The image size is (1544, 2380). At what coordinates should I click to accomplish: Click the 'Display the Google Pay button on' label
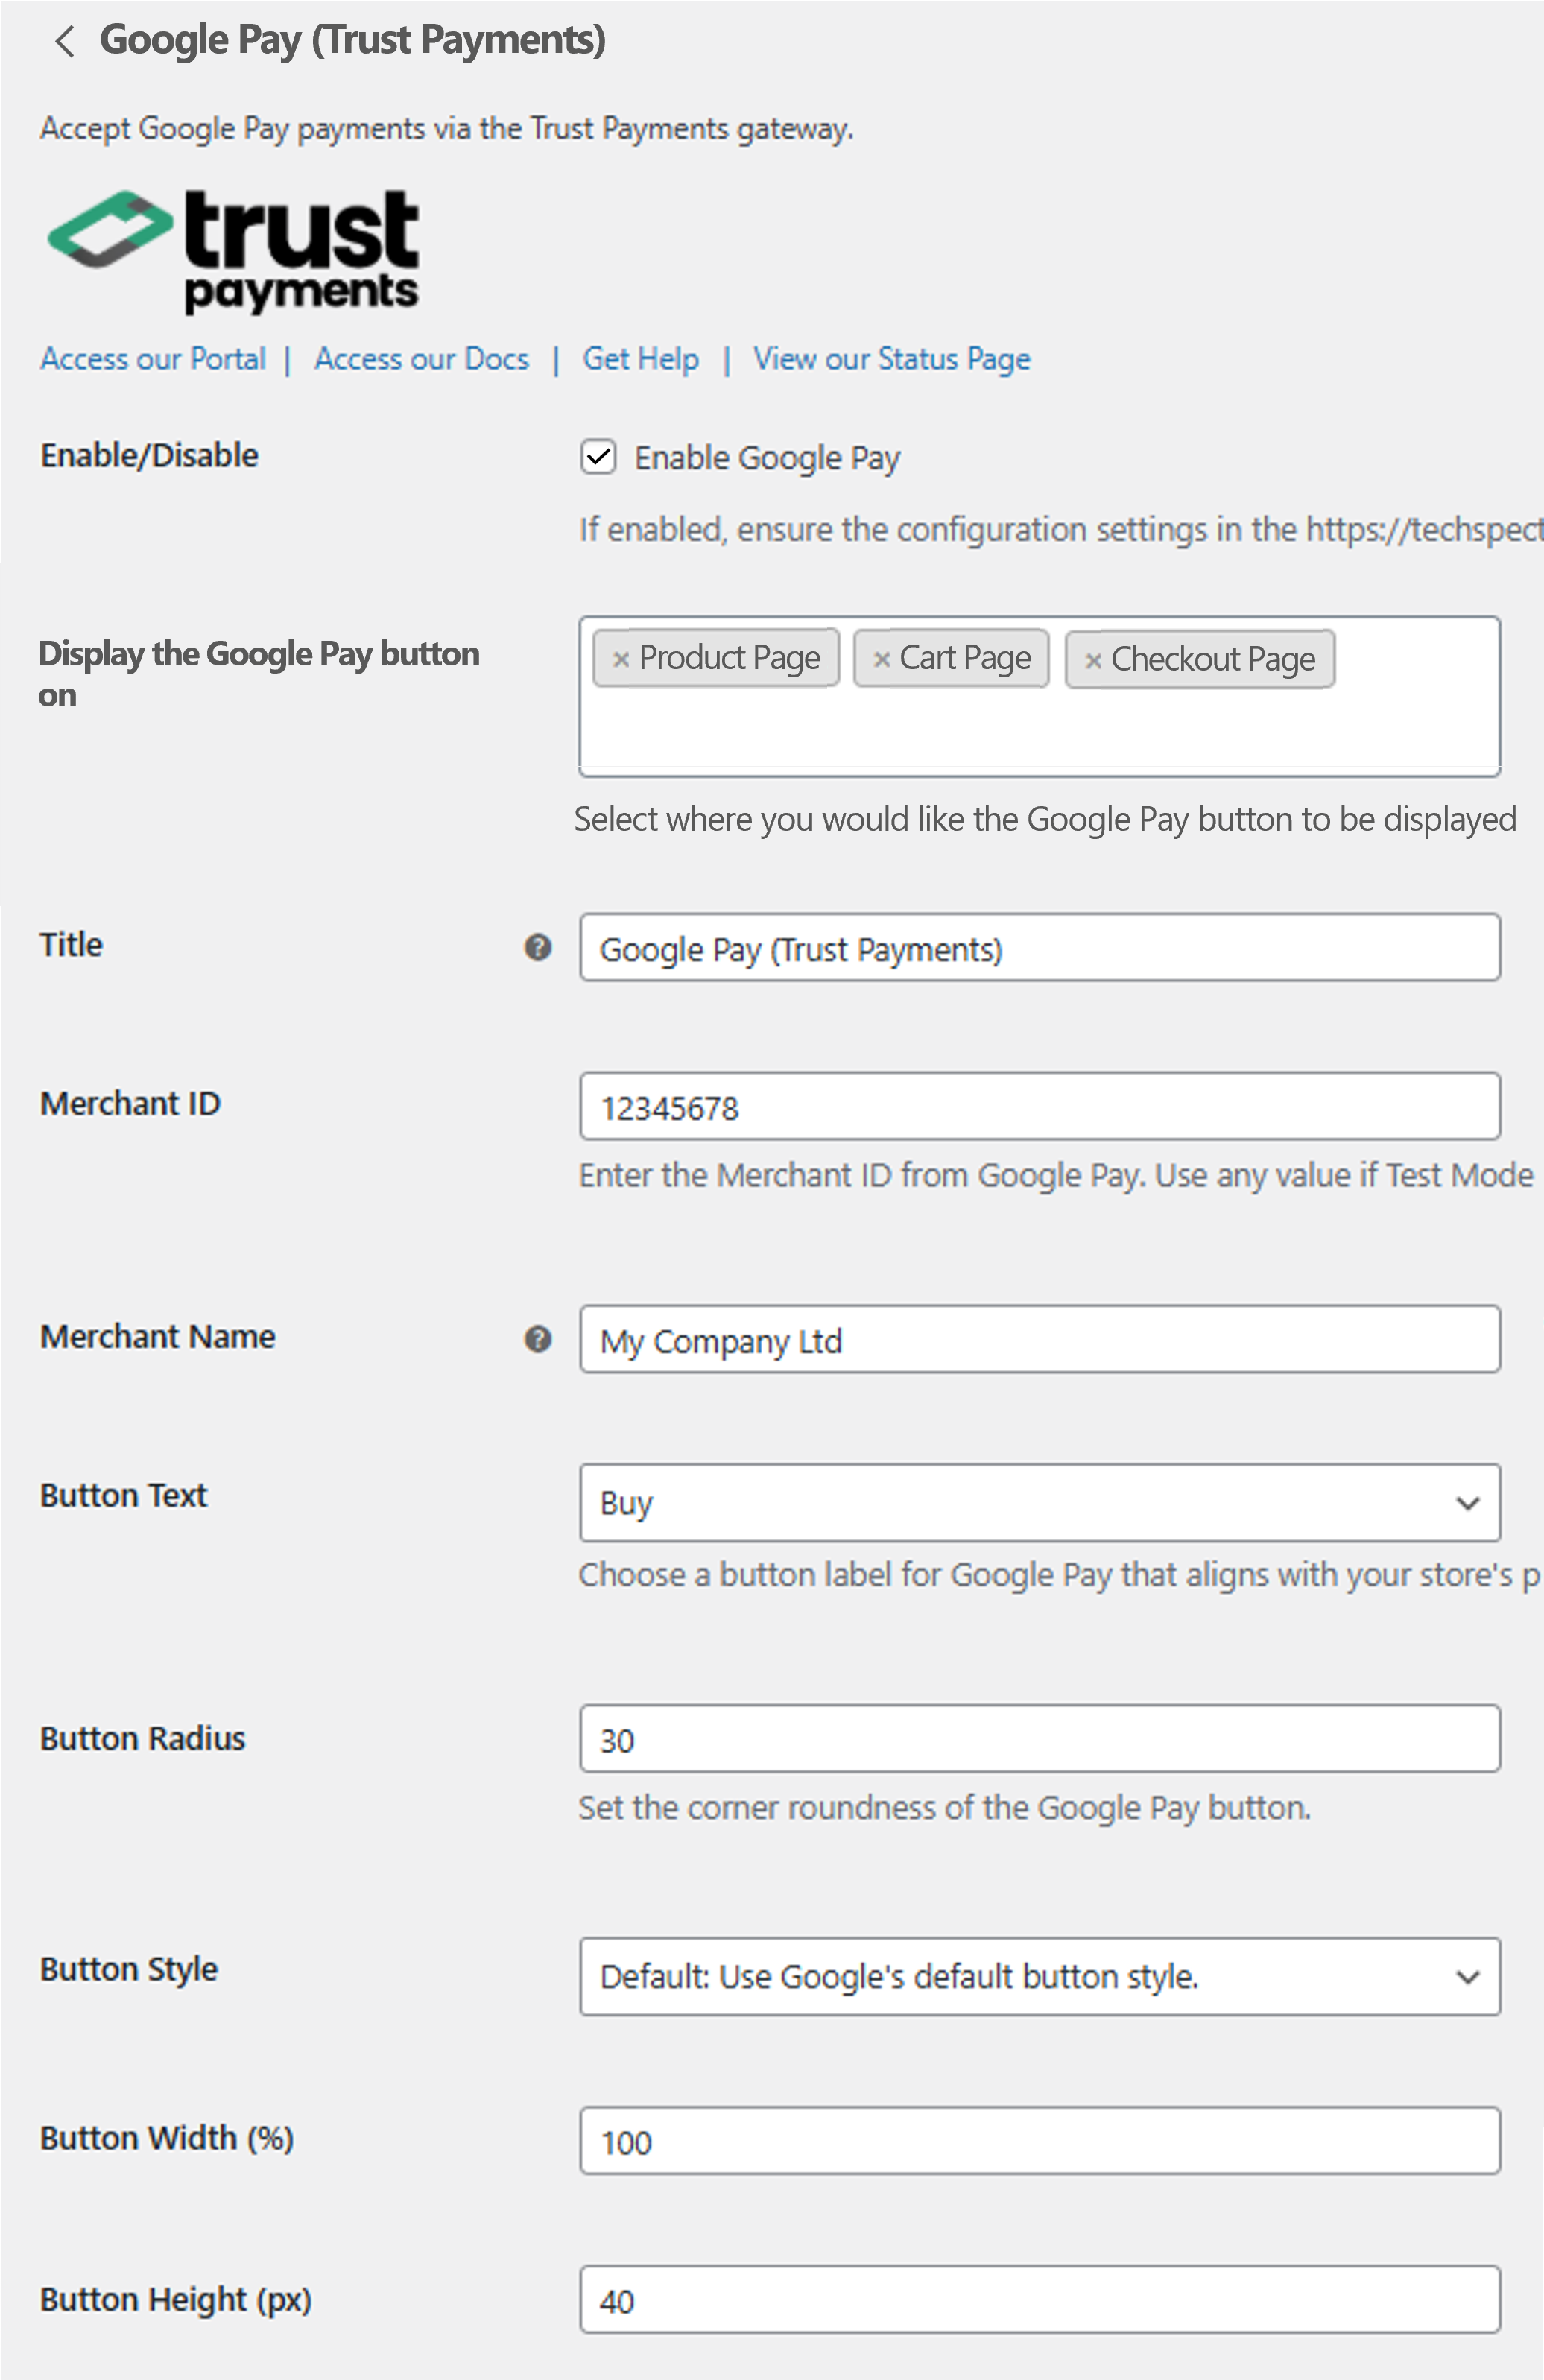coord(259,674)
